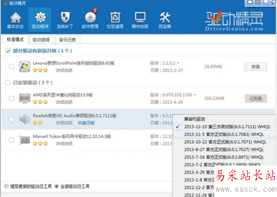Select the 推荐更新的驱动及工具 radio button
Screen dimensions: 277x197
click(x=6, y=187)
